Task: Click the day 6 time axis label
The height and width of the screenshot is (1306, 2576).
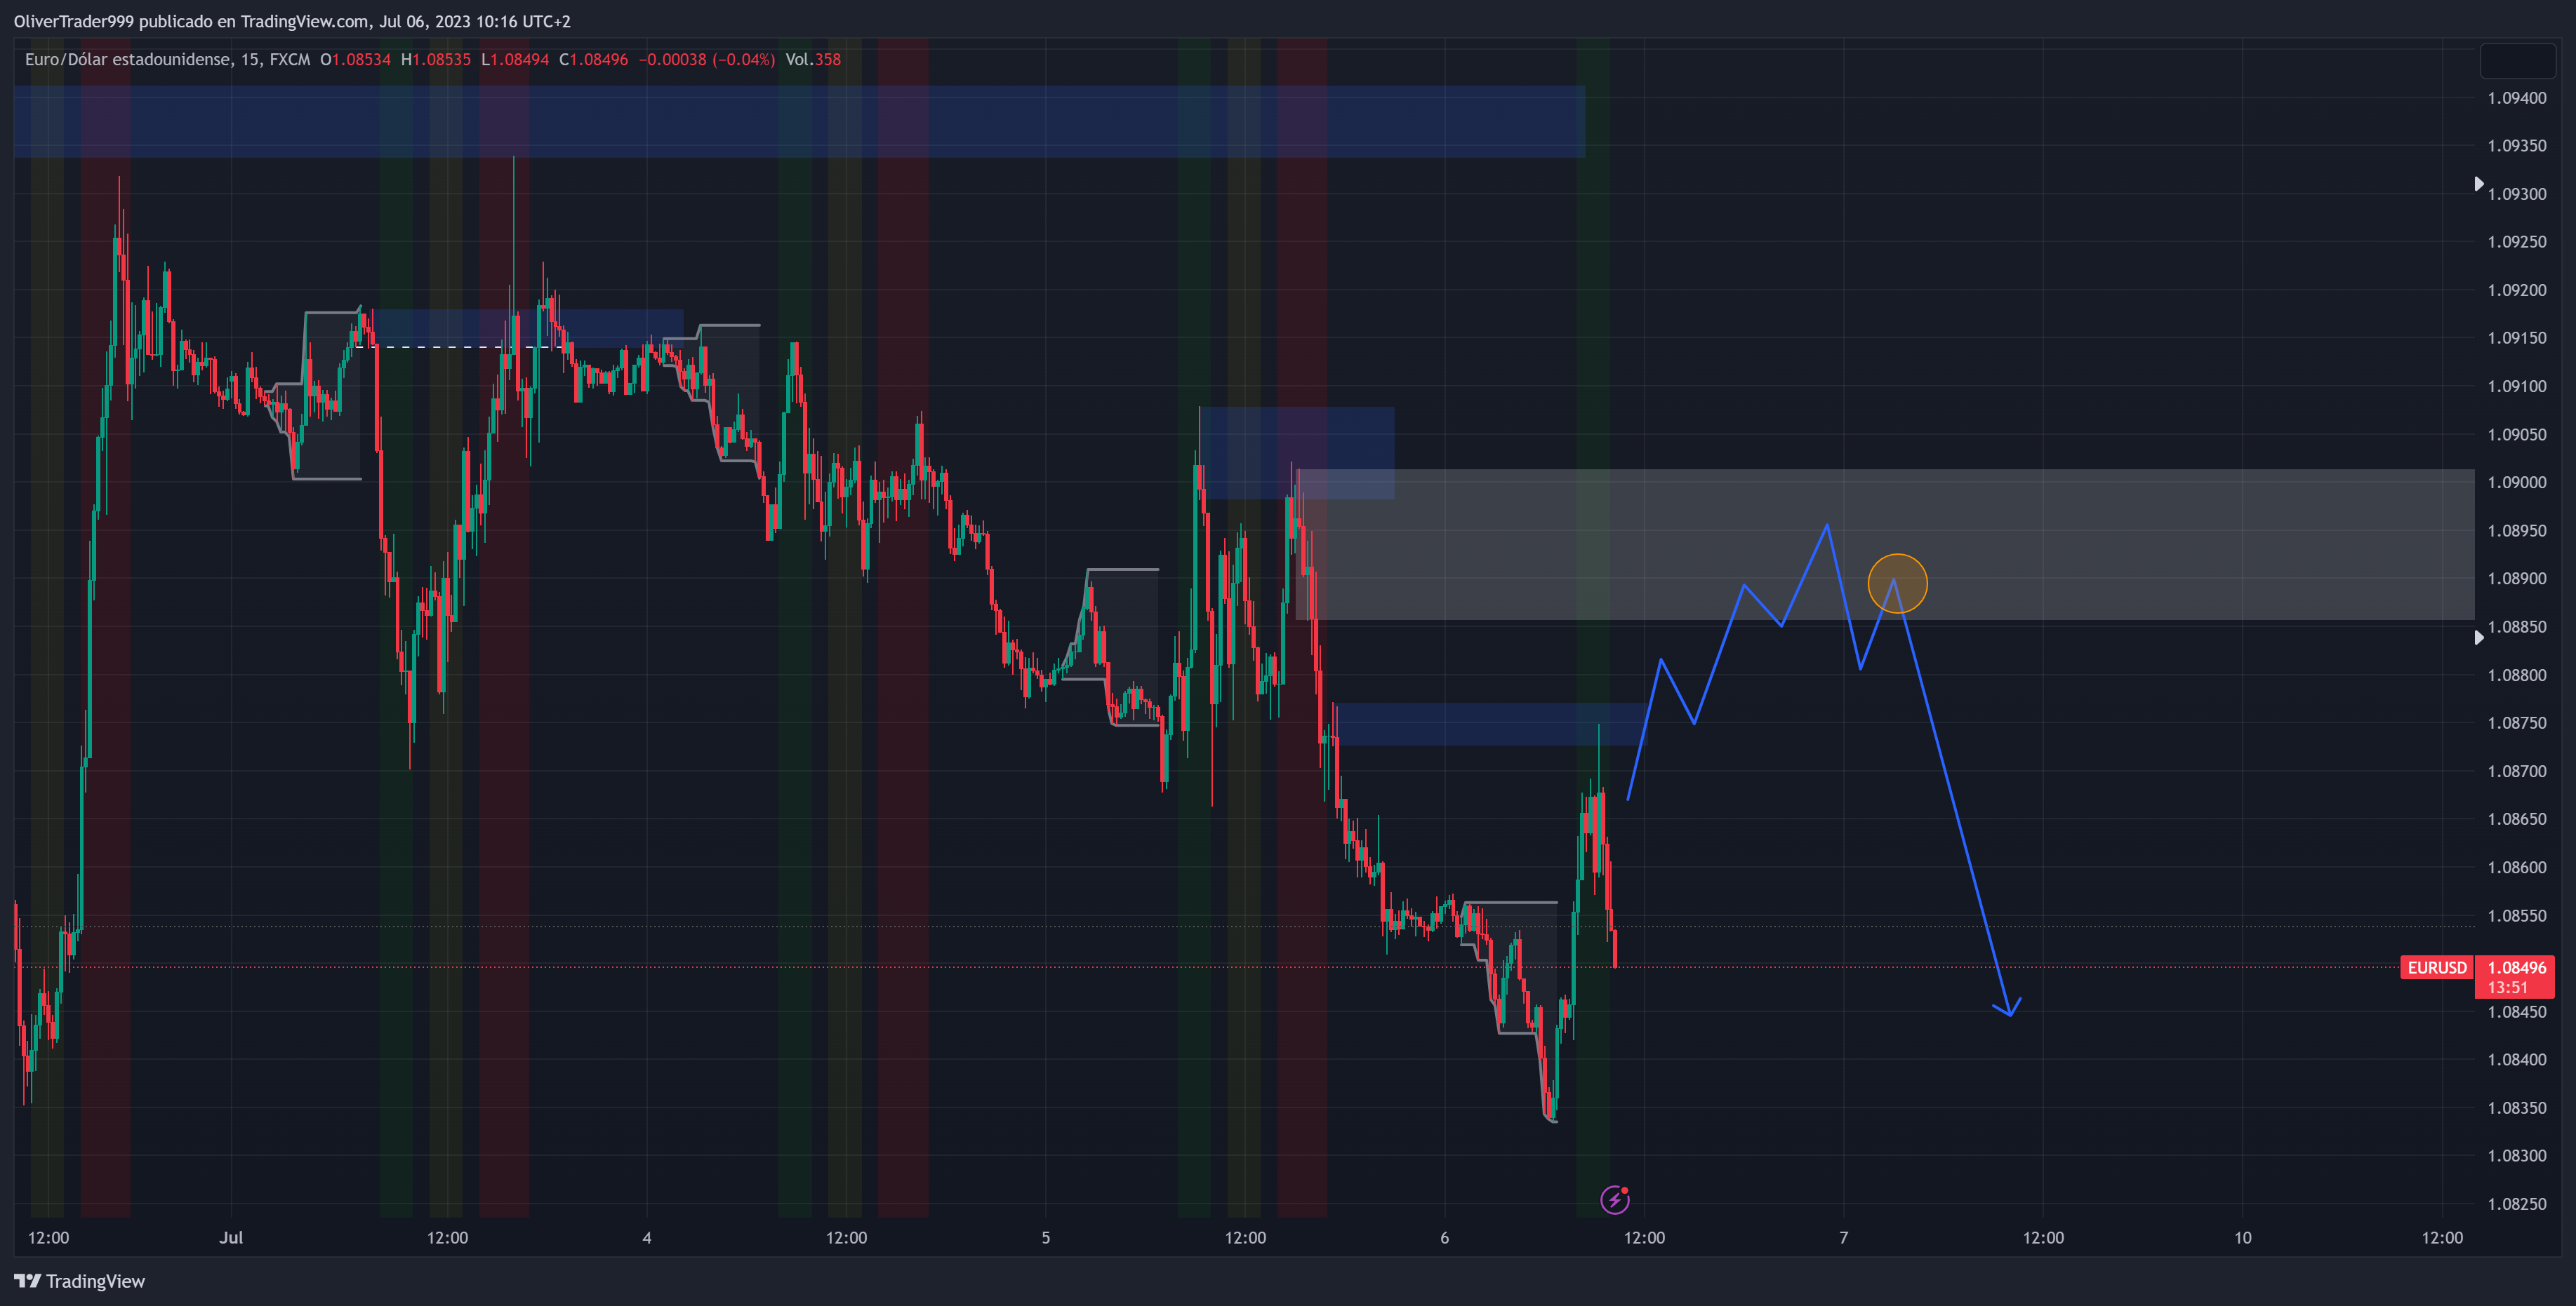Action: (1444, 1237)
